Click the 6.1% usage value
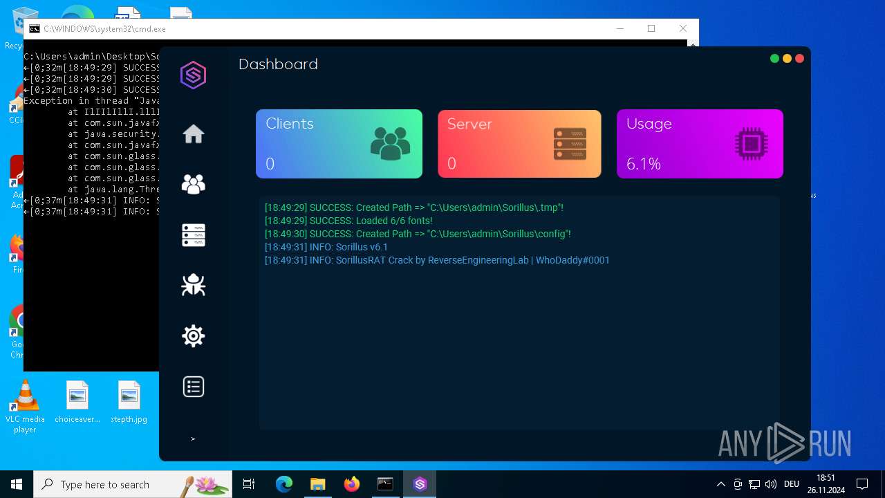This screenshot has width=885, height=498. tap(644, 164)
